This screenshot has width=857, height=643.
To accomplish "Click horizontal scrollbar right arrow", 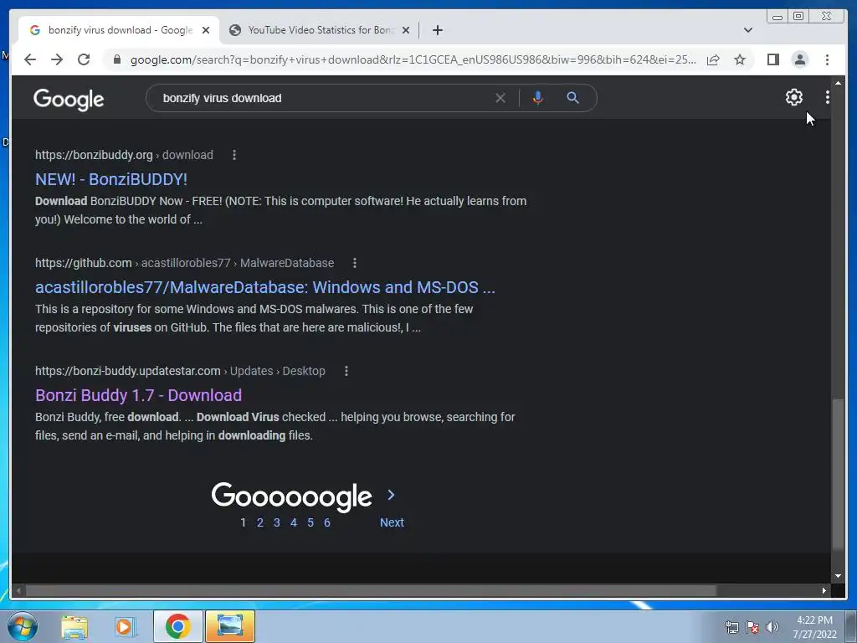I will (824, 590).
